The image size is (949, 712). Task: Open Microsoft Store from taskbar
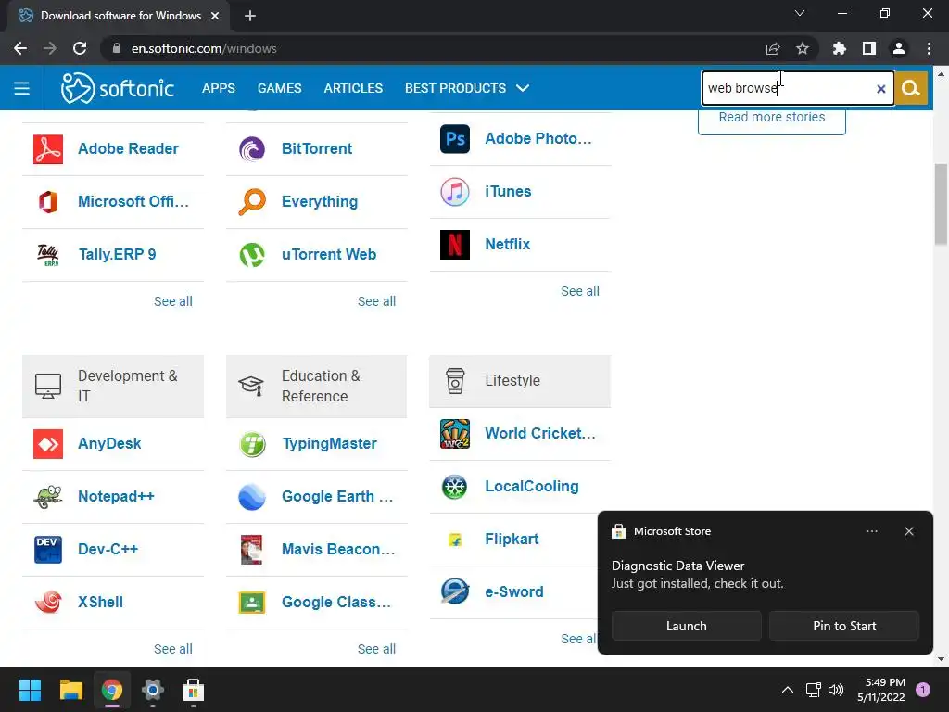(x=193, y=690)
